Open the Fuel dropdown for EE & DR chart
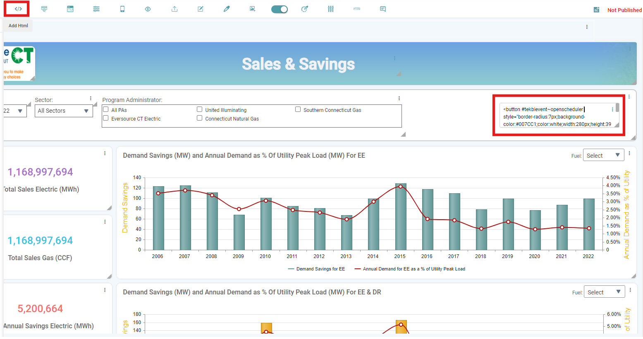This screenshot has width=643, height=339. pos(604,292)
